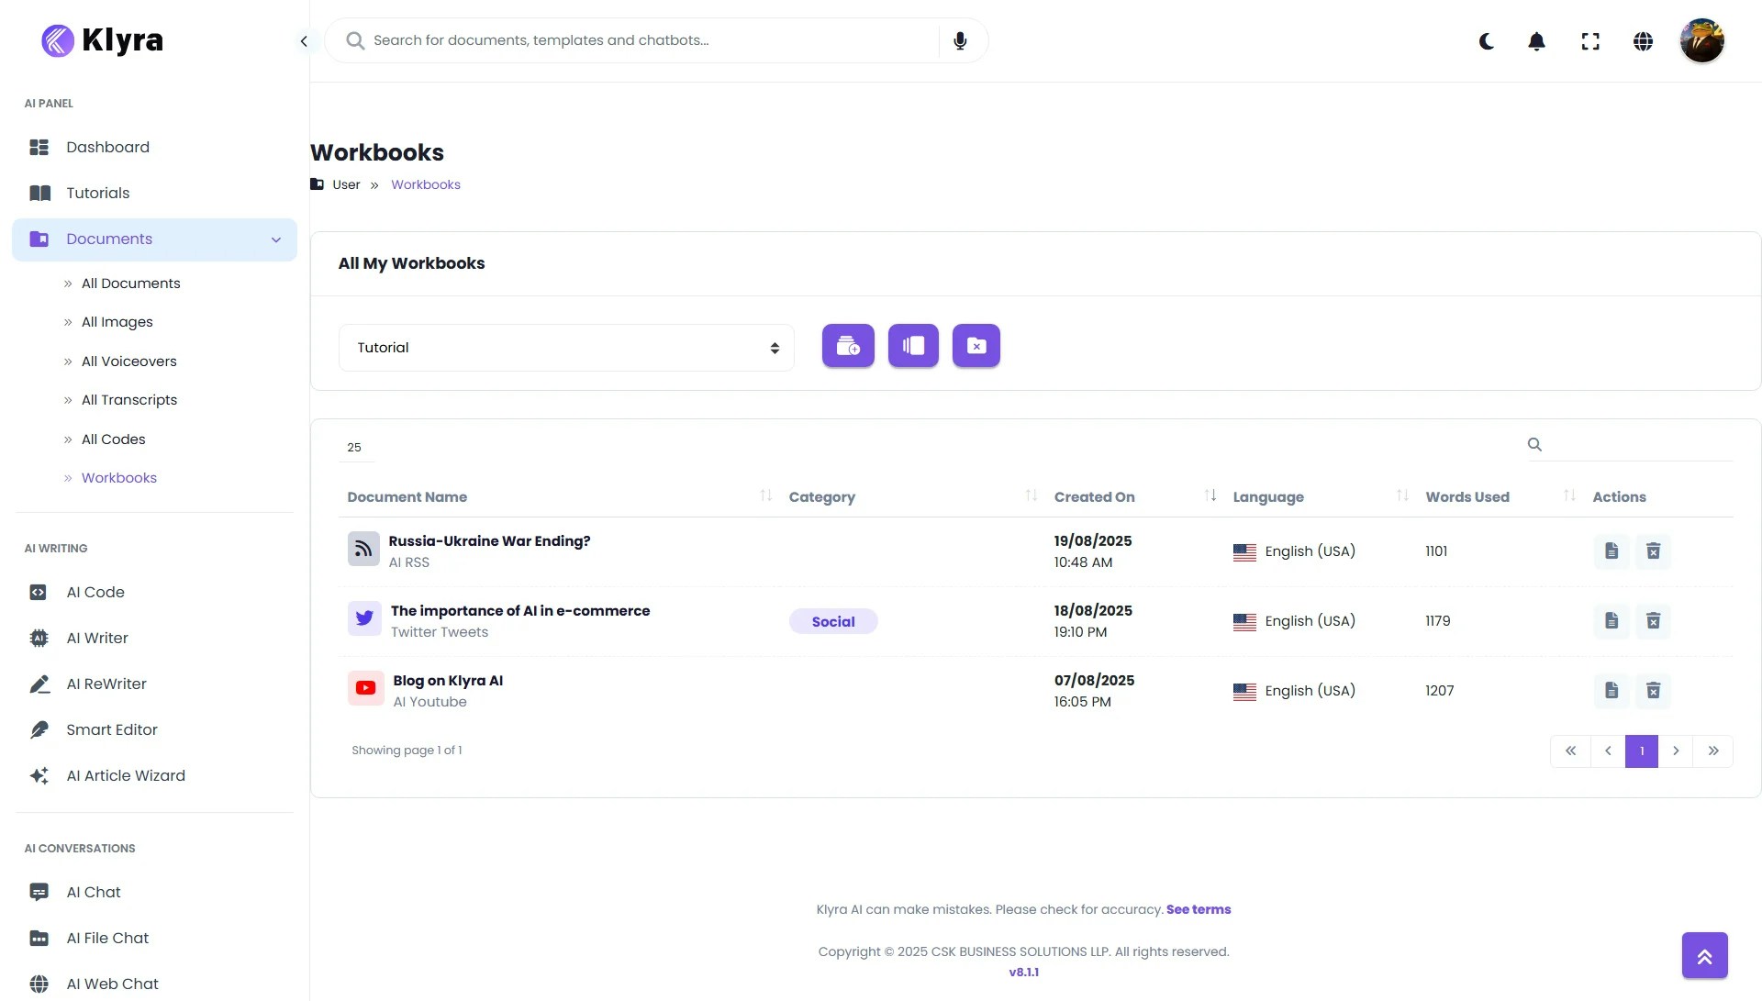Open AI File Chat from the sidebar
Screen dimensions: 1762x1001
click(107, 938)
